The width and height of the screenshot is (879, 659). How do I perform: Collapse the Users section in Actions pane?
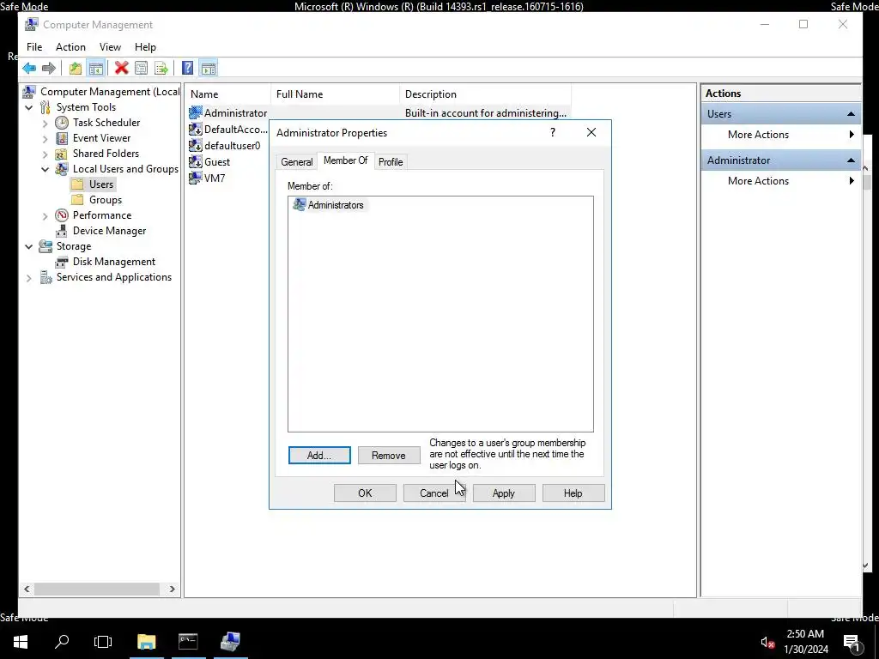pos(851,114)
